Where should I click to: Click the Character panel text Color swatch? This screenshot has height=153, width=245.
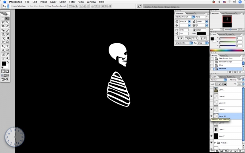[x=201, y=33]
